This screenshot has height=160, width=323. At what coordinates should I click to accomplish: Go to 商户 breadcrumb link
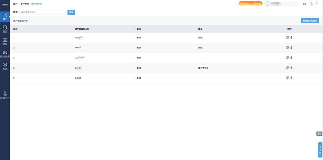click(x=15, y=4)
